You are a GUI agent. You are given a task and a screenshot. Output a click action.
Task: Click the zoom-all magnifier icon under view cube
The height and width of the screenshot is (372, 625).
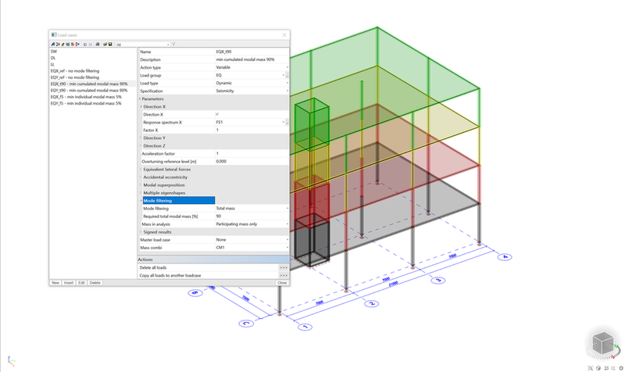click(591, 368)
